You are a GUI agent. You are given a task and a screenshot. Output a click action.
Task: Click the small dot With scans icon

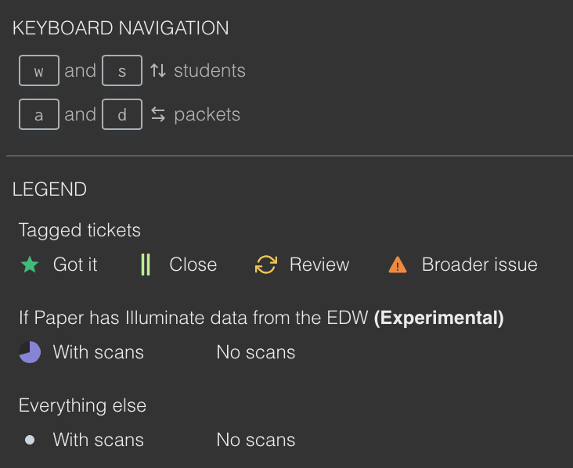coord(30,440)
